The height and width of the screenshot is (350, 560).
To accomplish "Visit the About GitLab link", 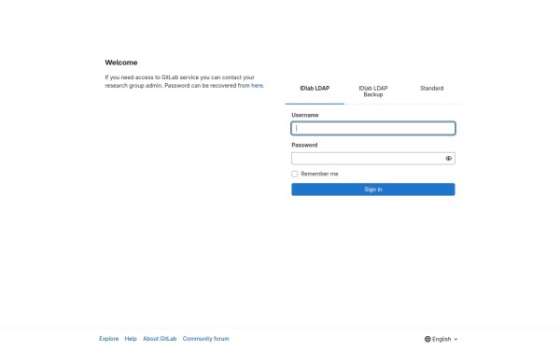I will (x=160, y=339).
